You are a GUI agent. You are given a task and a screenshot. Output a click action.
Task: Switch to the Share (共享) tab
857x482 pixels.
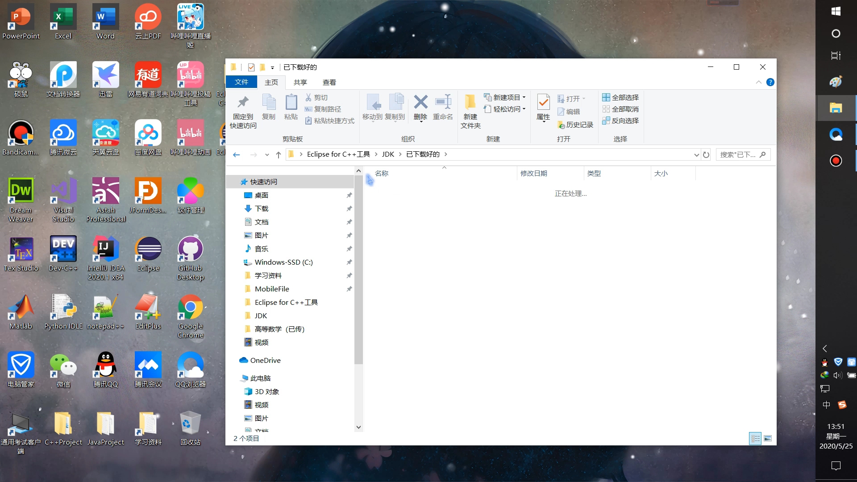coord(300,82)
